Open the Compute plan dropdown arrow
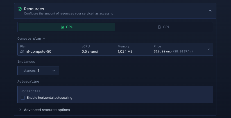Image resolution: width=231 pixels, height=118 pixels. [209, 49]
